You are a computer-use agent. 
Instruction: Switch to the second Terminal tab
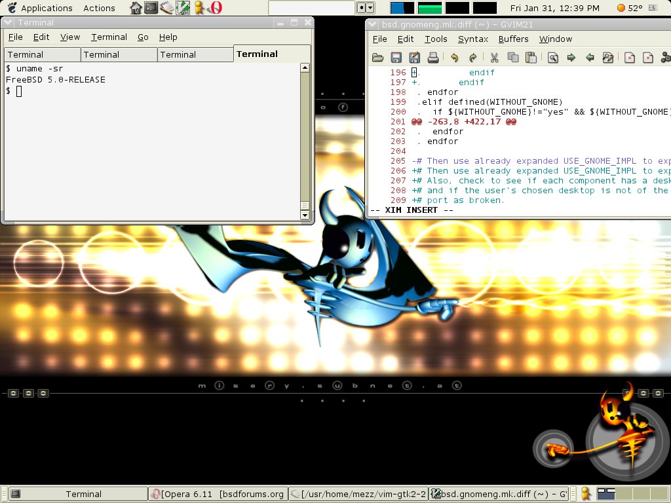pyautogui.click(x=119, y=55)
